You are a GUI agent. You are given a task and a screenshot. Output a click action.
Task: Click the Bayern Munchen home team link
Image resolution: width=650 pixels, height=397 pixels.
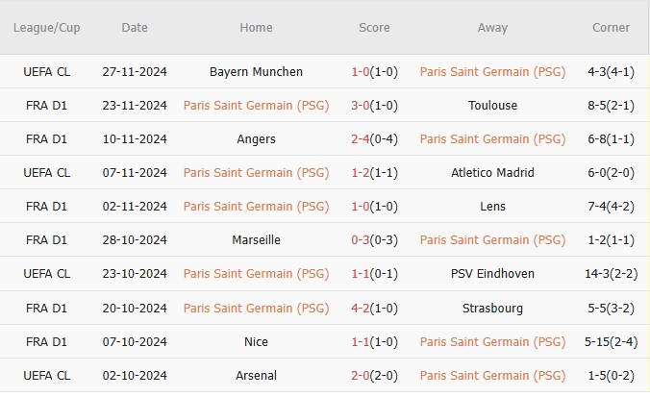coord(256,71)
